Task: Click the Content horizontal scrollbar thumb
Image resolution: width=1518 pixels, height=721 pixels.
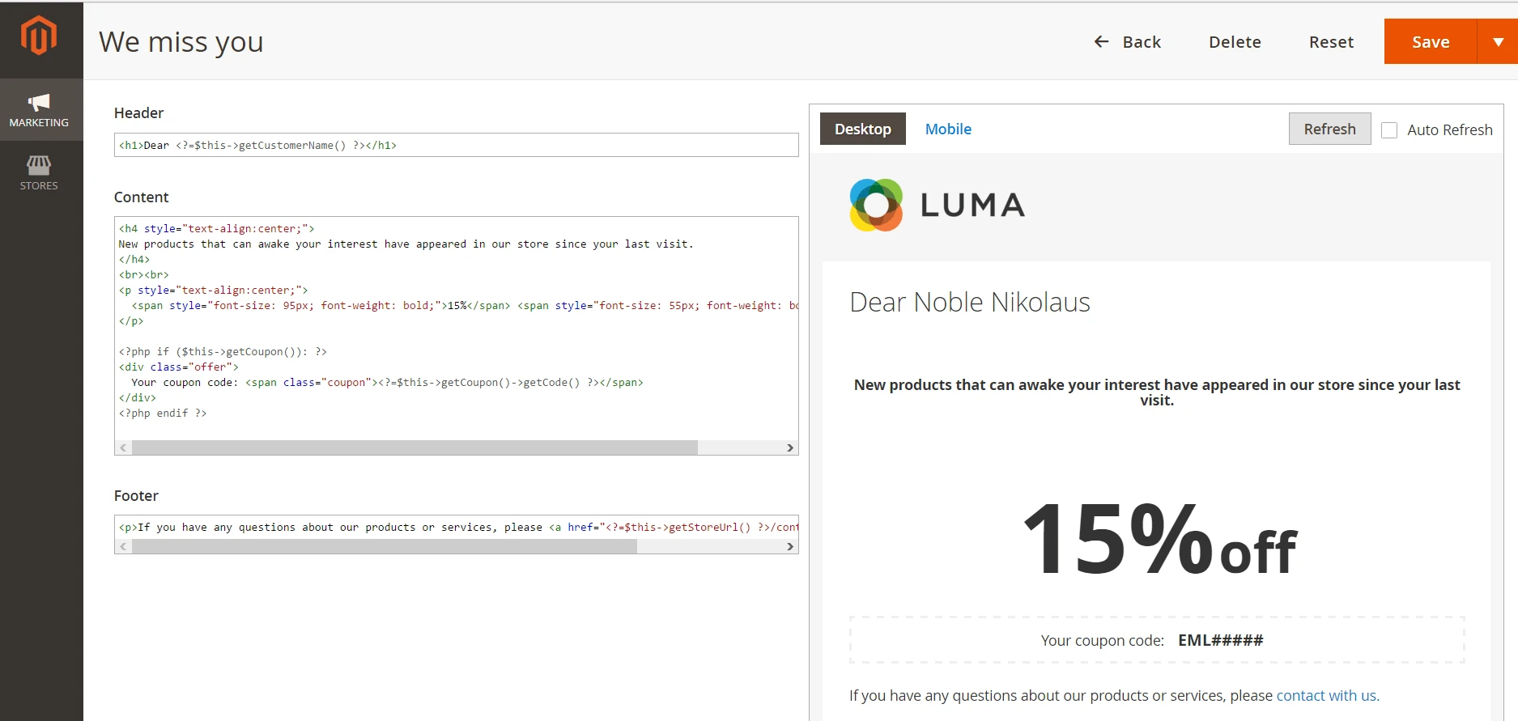Action: click(x=415, y=448)
